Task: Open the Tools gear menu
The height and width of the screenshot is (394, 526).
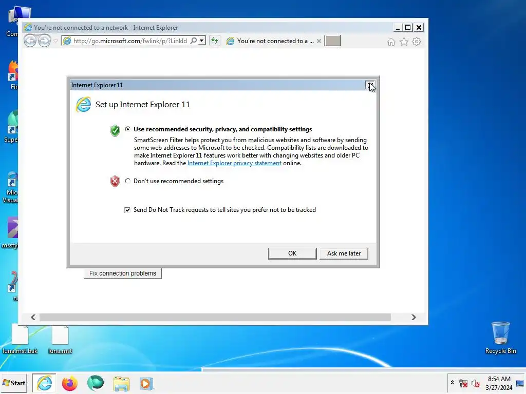Action: tap(417, 42)
